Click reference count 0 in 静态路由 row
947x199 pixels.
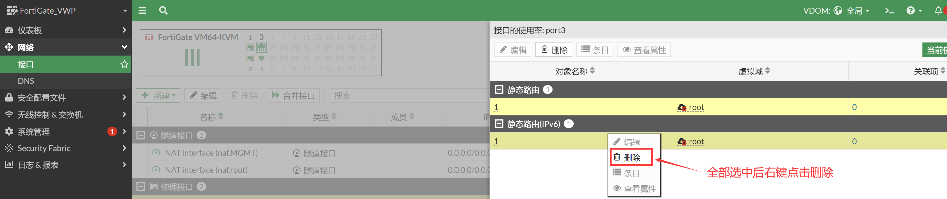854,107
